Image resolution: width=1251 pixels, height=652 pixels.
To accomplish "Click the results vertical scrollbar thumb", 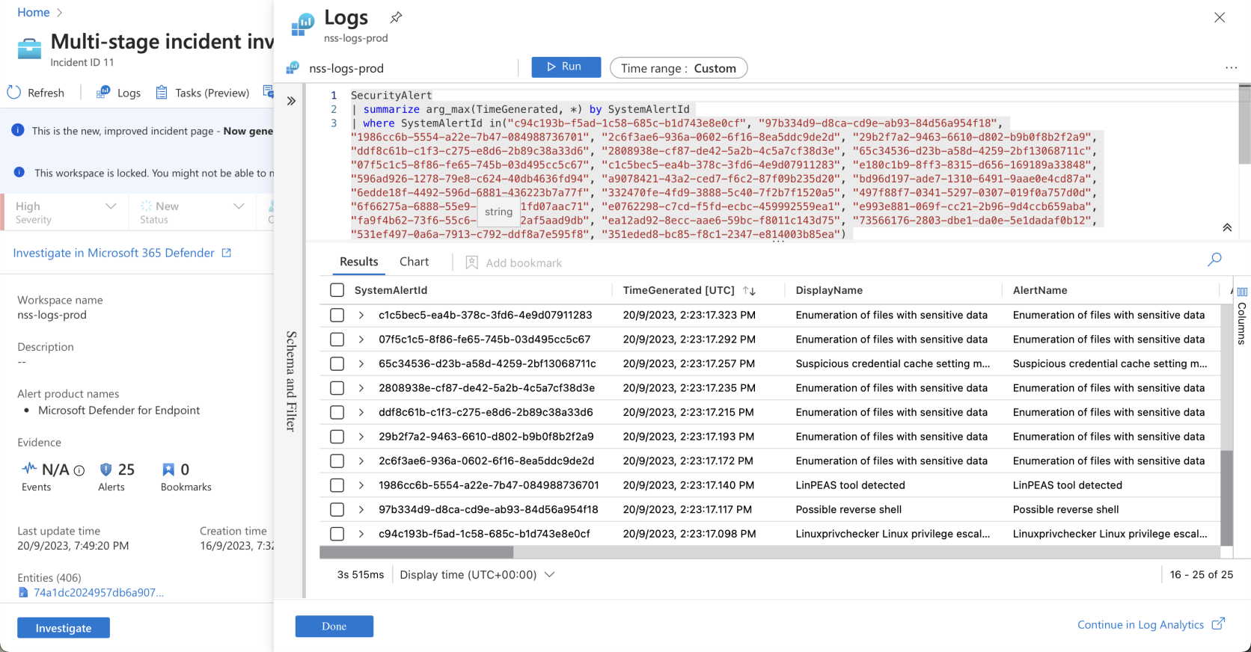I will click(x=1226, y=497).
